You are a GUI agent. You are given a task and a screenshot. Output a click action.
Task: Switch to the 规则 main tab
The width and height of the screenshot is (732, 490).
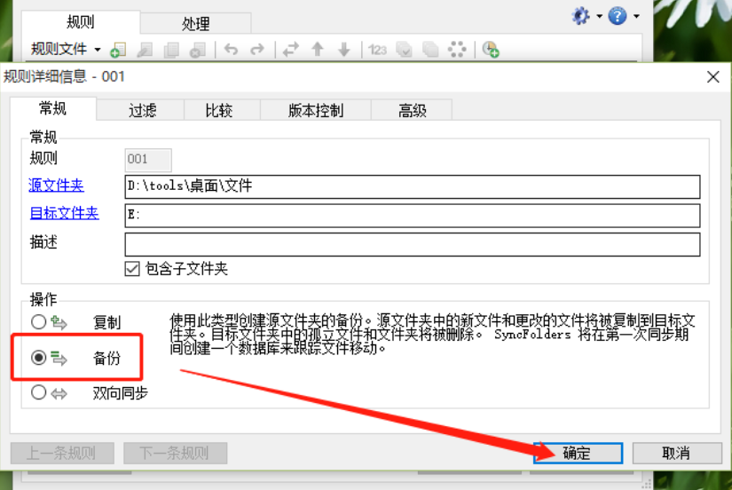click(x=80, y=21)
